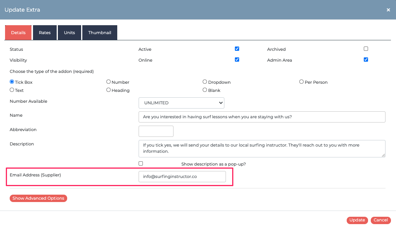Click the Description label text
The height and width of the screenshot is (228, 396).
[22, 144]
